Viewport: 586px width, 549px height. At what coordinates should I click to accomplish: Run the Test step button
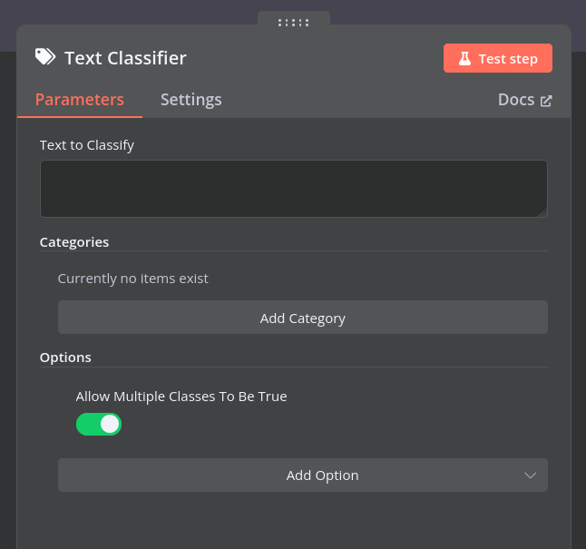(x=498, y=58)
